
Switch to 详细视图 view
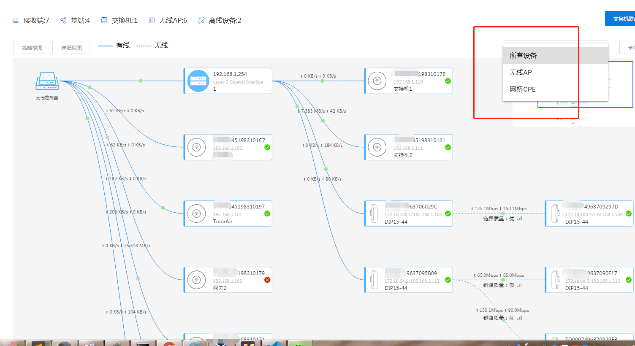coord(71,48)
